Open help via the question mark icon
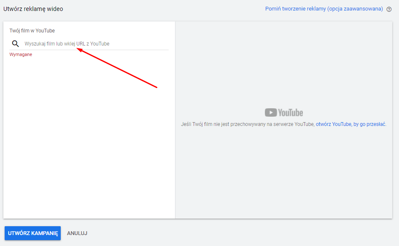The height and width of the screenshot is (246, 399). (389, 9)
